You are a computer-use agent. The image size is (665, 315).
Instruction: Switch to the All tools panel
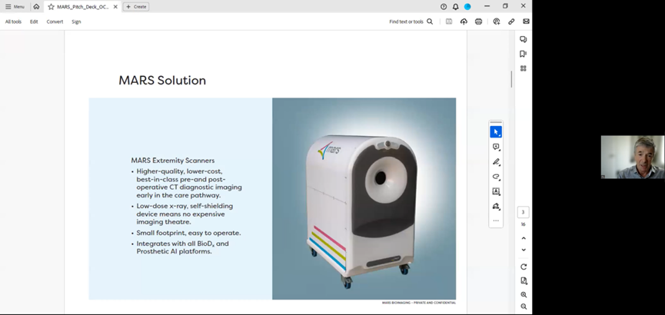coord(13,22)
